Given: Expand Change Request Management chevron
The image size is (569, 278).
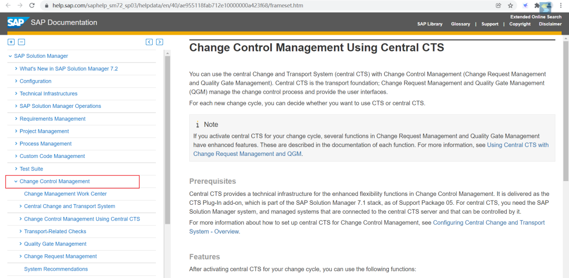Looking at the screenshot, I should point(21,256).
